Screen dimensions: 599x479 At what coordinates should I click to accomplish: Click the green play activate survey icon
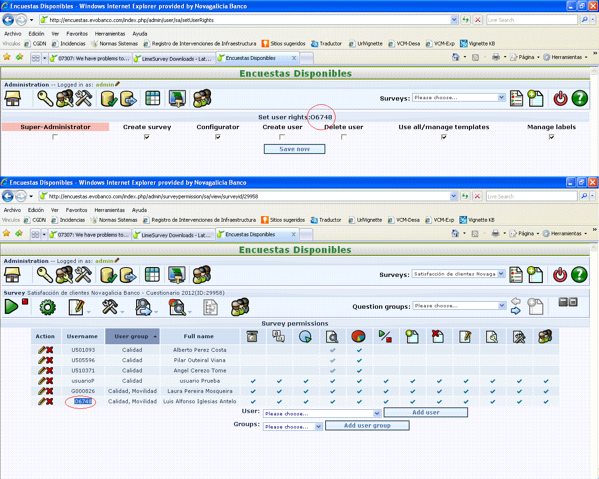(x=11, y=306)
